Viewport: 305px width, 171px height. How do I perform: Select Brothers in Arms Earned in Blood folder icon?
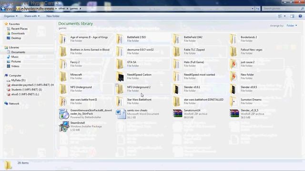[x=63, y=52]
